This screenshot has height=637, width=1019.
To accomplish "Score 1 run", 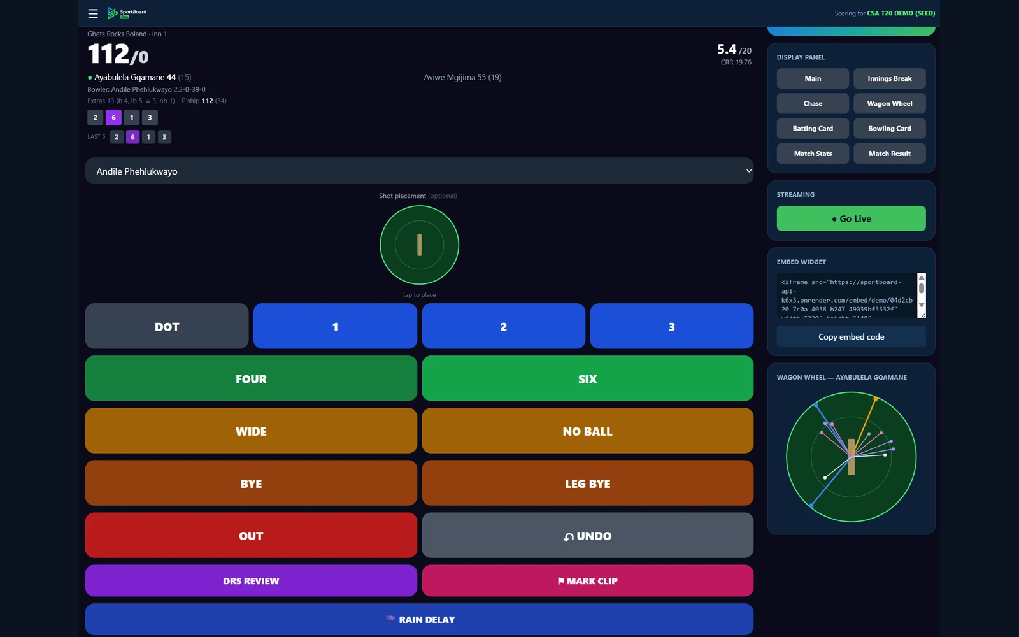I will [335, 326].
